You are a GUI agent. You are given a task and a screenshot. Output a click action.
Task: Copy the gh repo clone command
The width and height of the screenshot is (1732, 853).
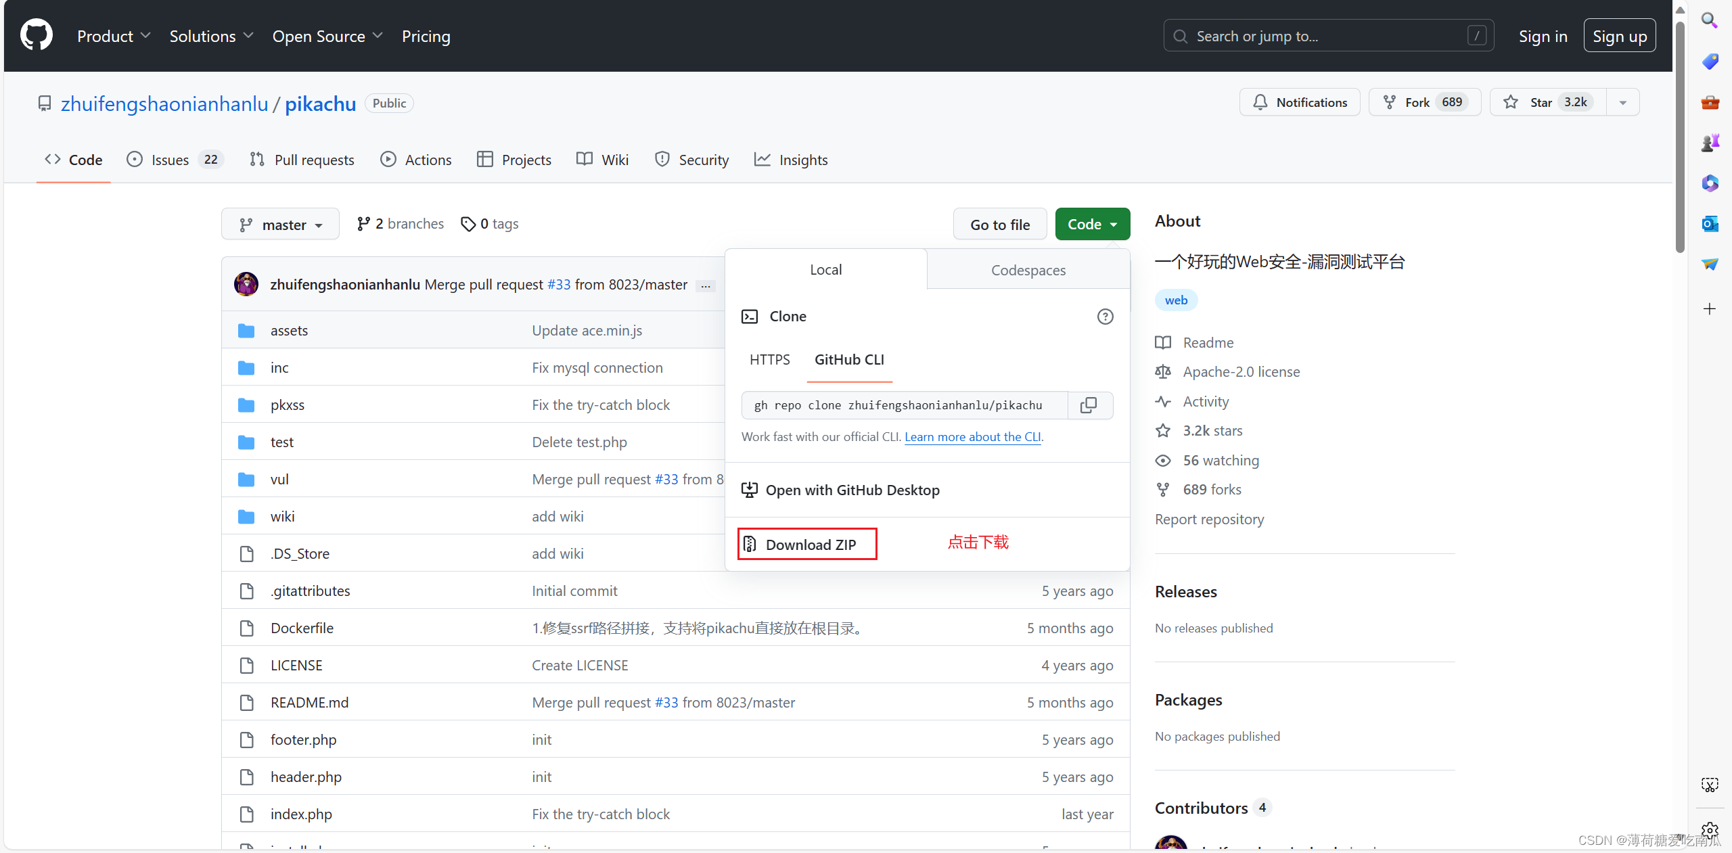(1089, 405)
